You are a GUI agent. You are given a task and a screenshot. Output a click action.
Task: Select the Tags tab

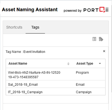(35, 27)
